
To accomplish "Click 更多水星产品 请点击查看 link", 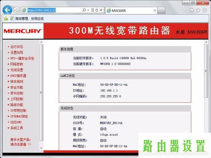I will point(21,142).
